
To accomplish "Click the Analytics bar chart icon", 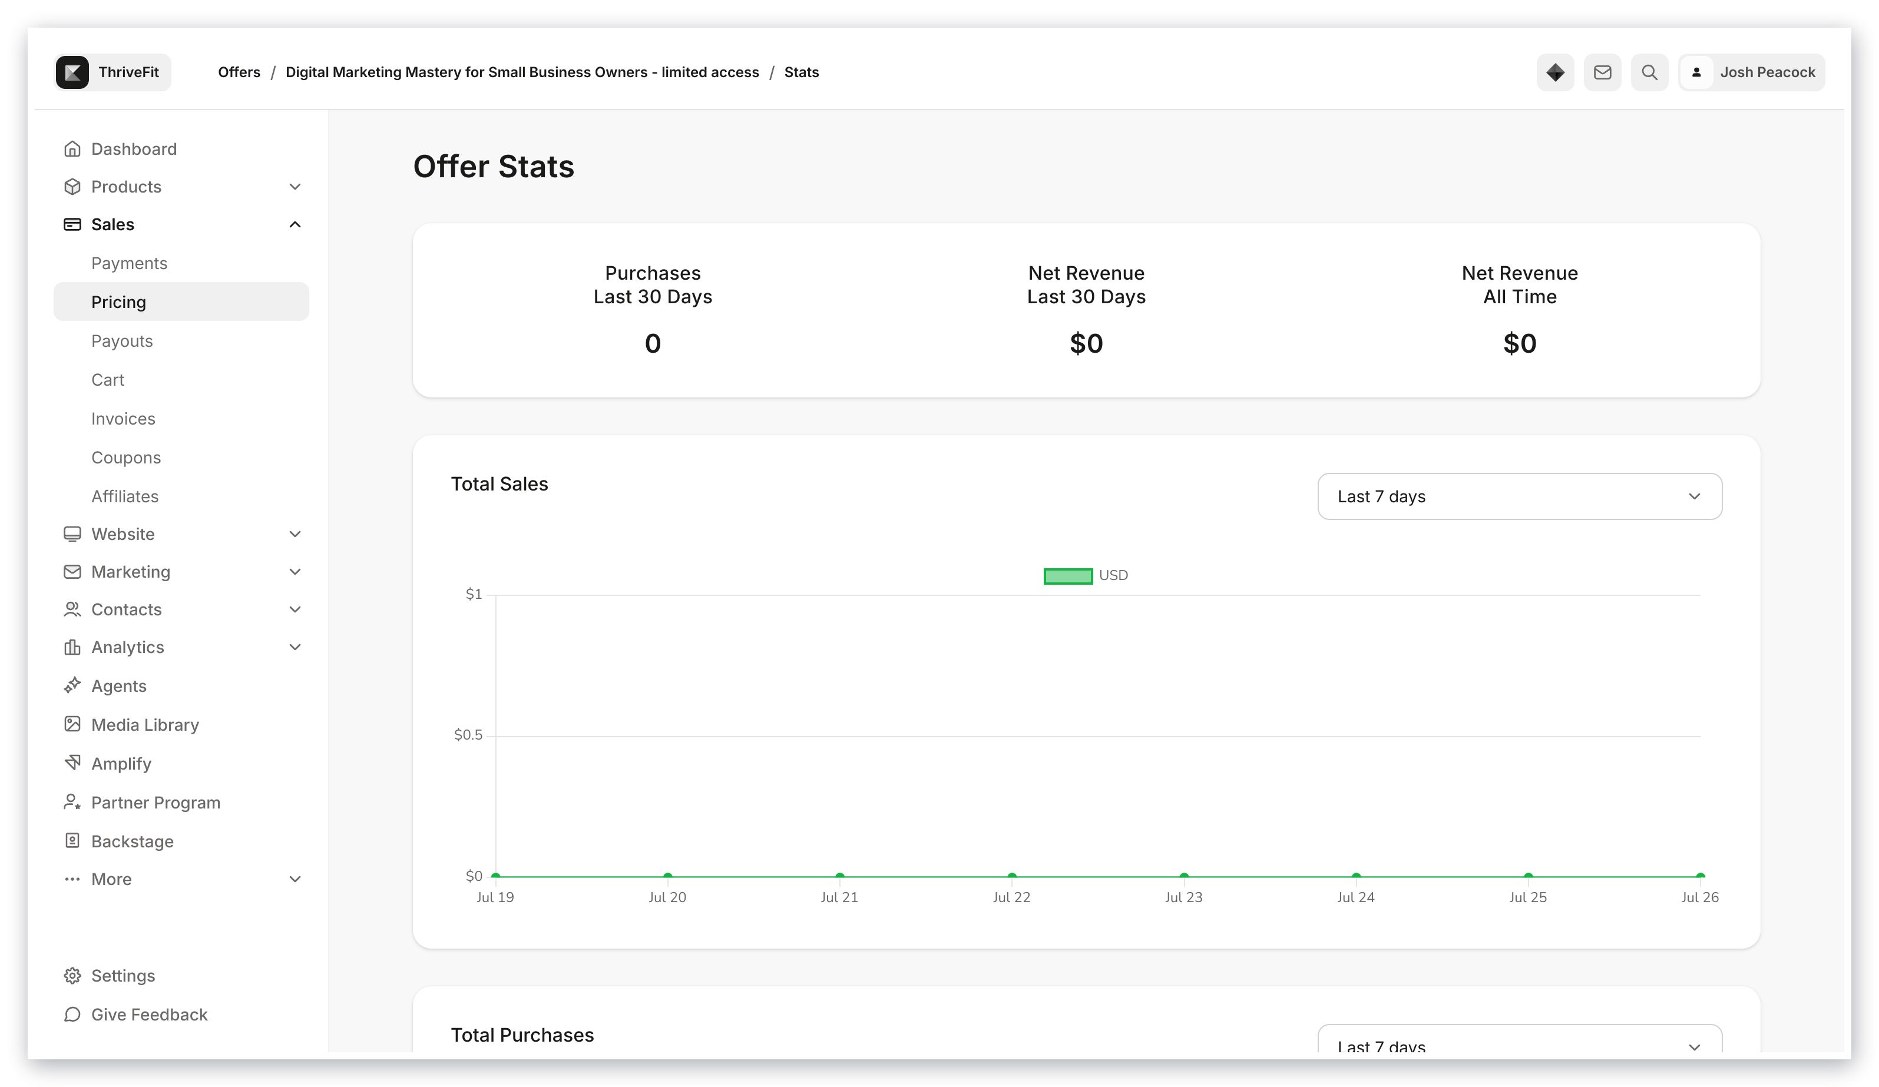I will click(72, 647).
